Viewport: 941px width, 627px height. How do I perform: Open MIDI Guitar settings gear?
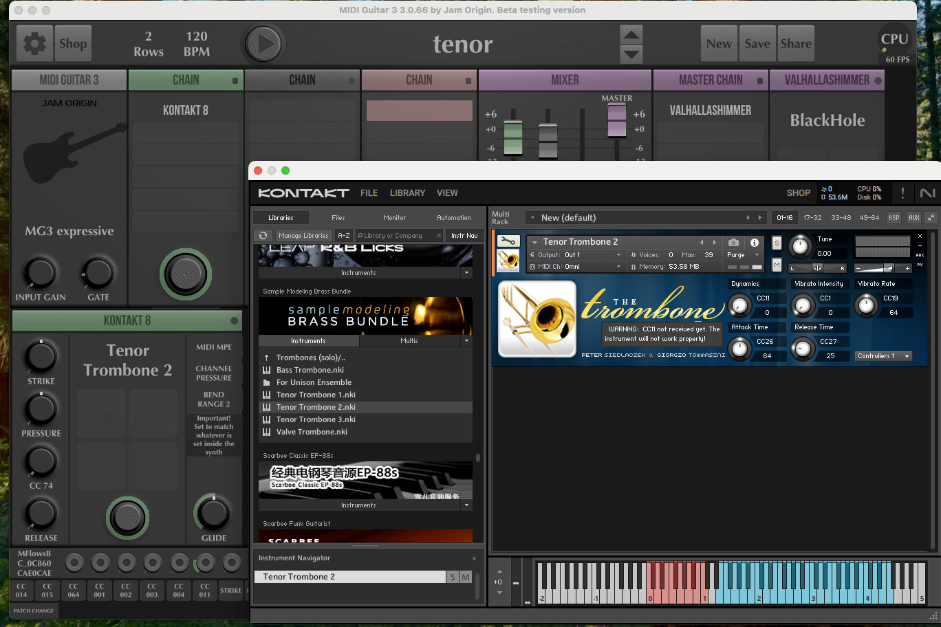coord(34,43)
